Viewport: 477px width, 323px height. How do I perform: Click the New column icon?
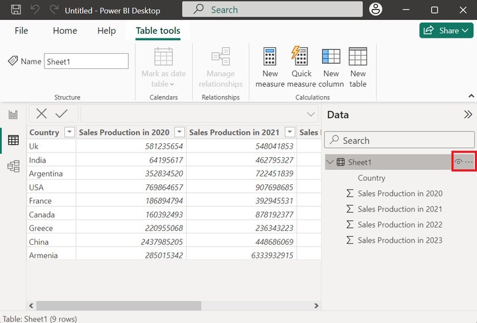331,58
